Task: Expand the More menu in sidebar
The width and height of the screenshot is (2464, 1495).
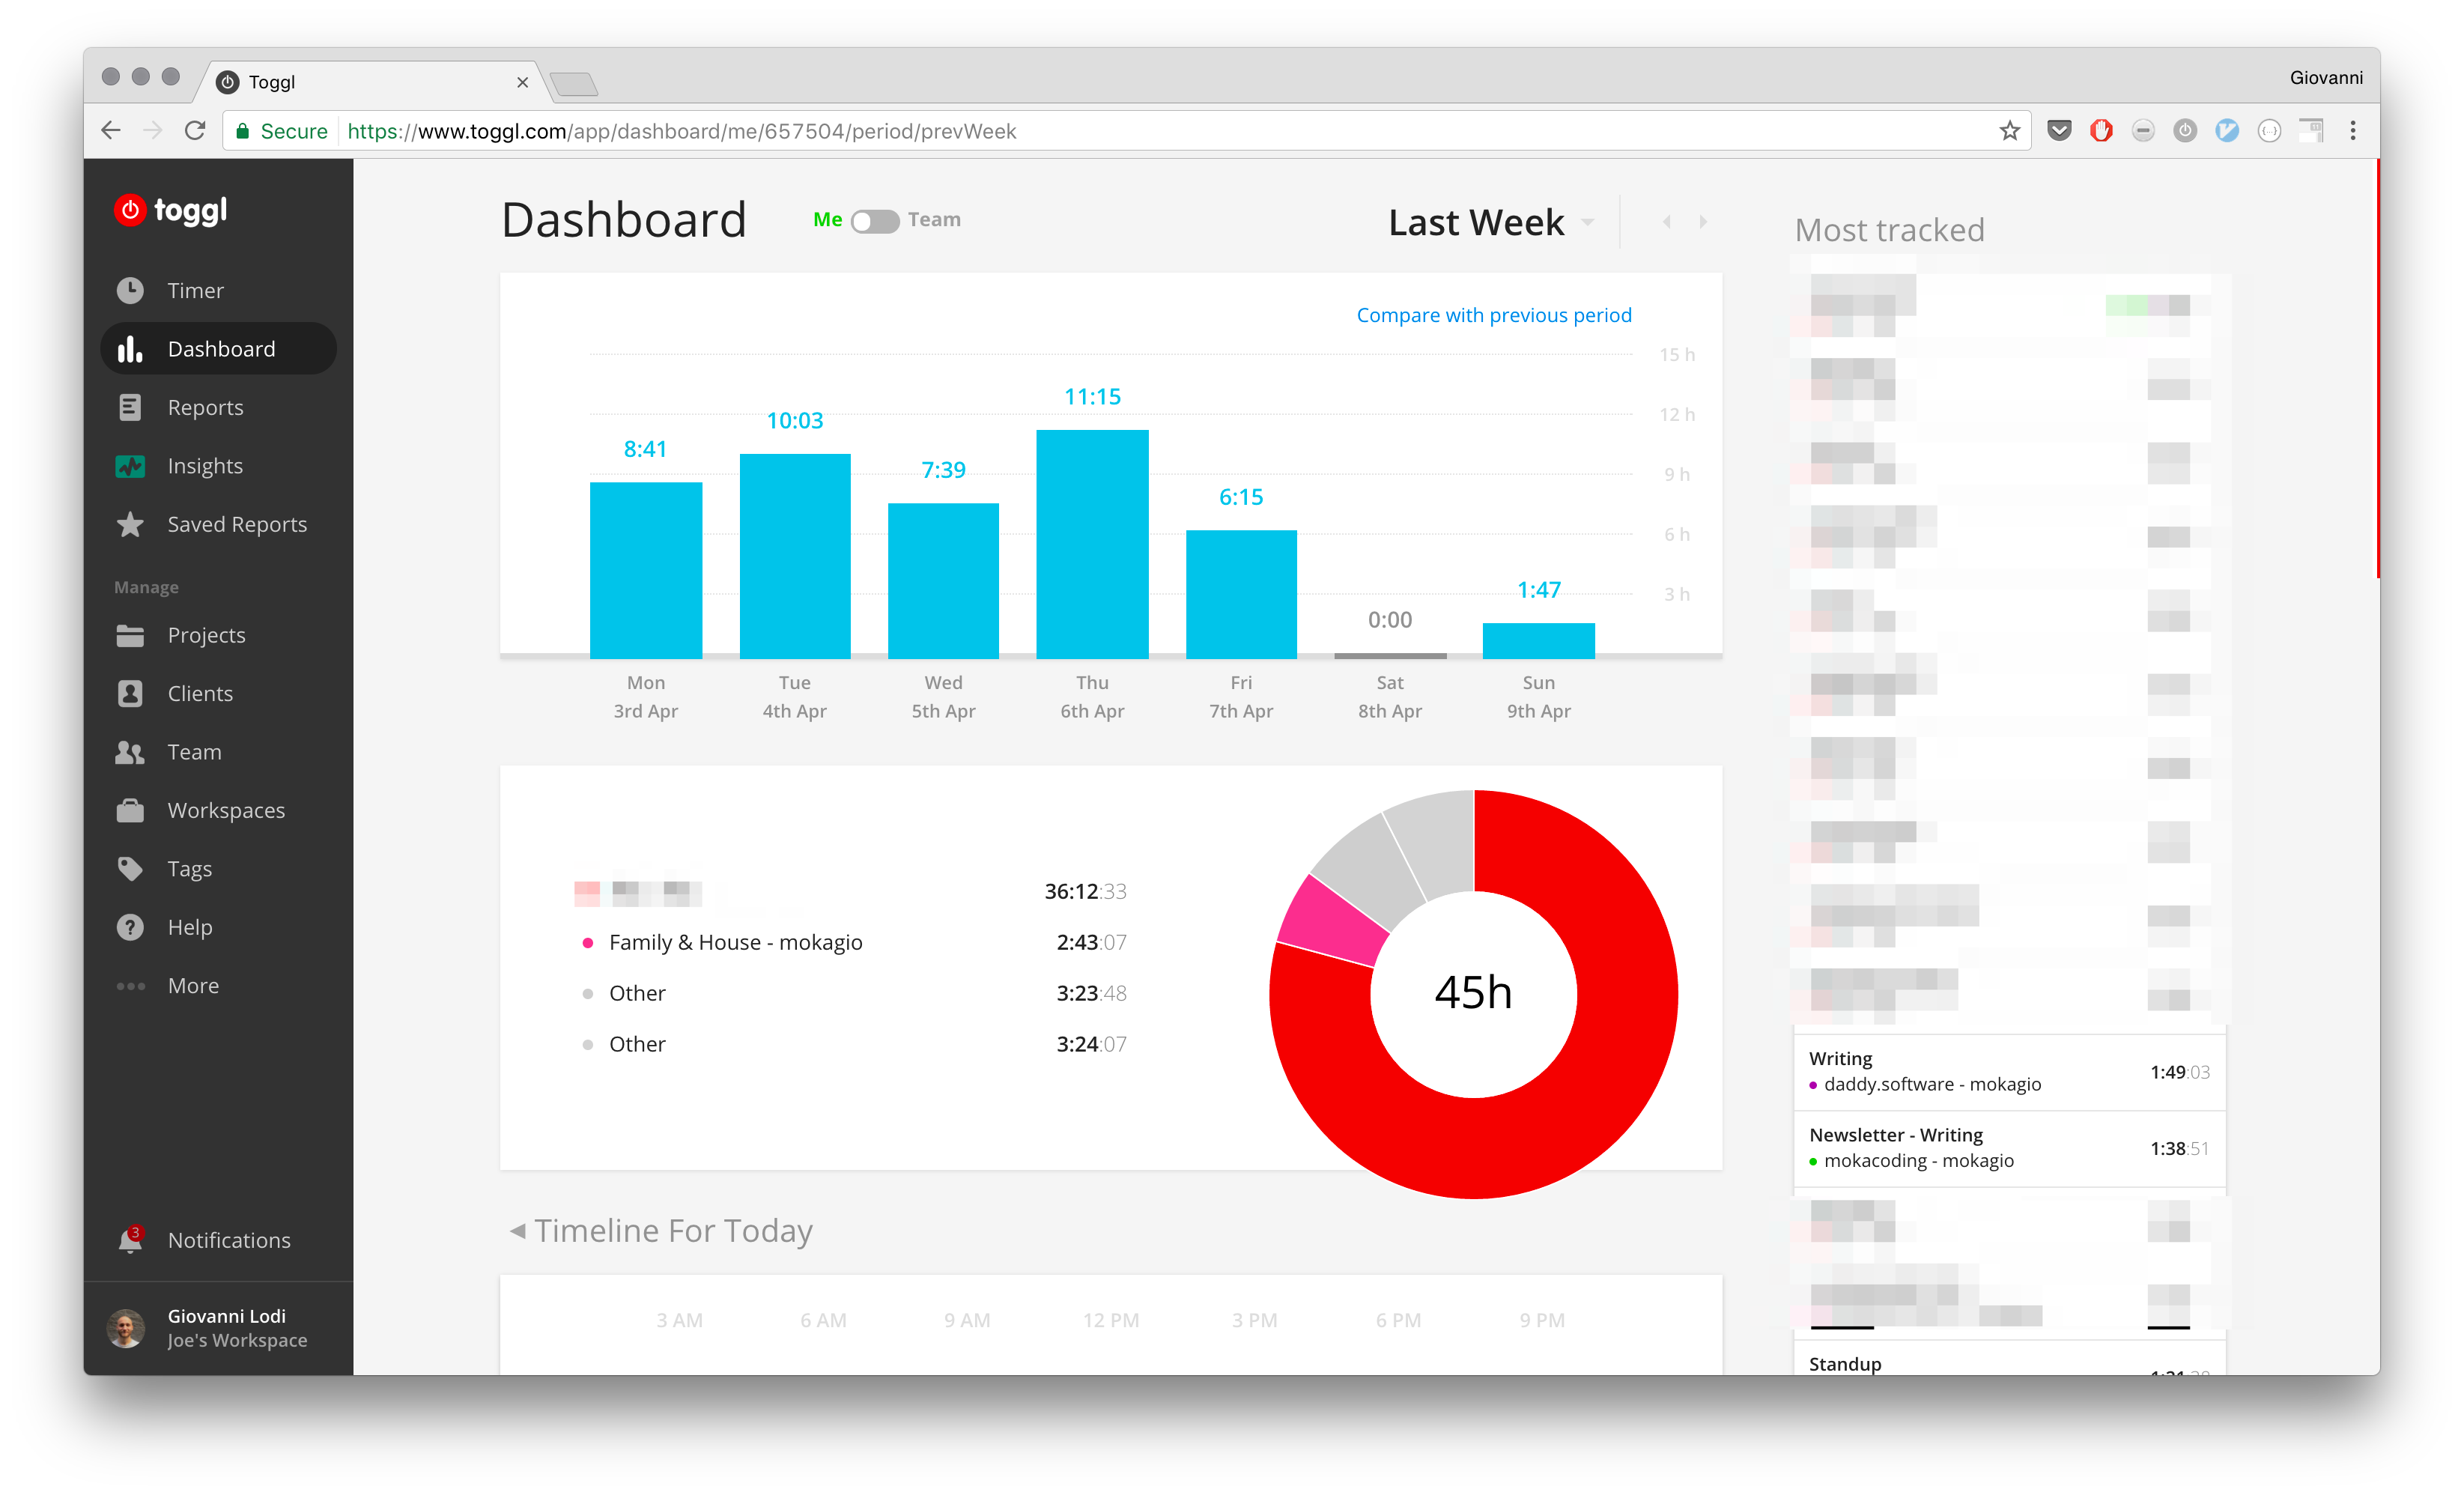Action: click(192, 986)
